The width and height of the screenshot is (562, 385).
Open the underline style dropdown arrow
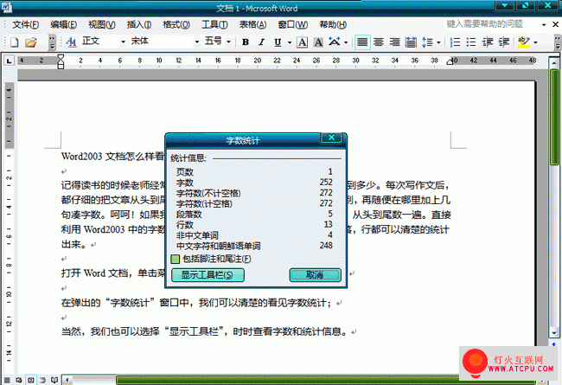[x=290, y=42]
